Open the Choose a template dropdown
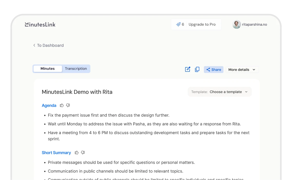 pyautogui.click(x=220, y=92)
